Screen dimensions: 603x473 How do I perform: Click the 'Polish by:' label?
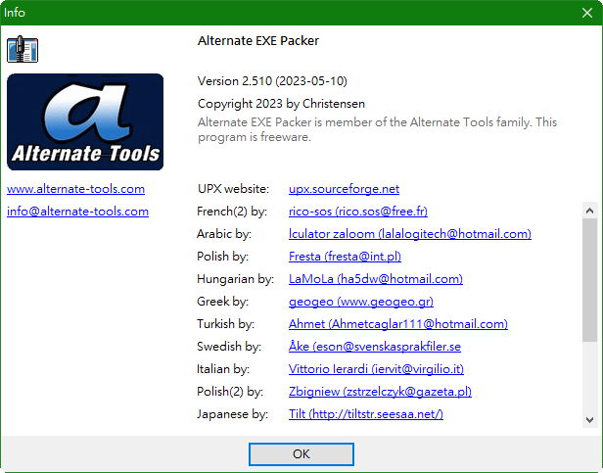[x=222, y=257]
